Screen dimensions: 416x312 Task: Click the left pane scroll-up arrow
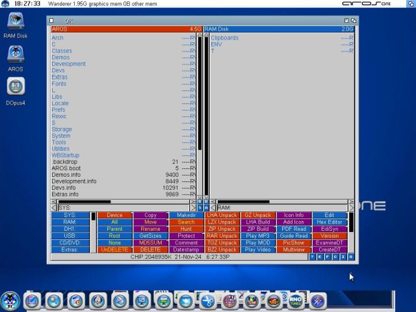point(200,34)
